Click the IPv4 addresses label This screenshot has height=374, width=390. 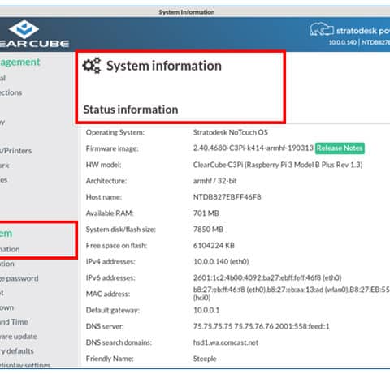click(x=110, y=262)
